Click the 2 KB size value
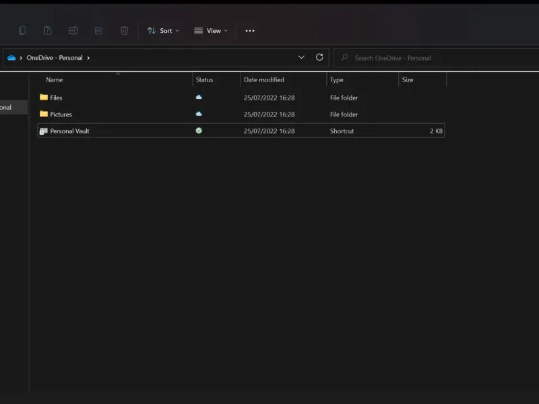This screenshot has height=404, width=539. [x=436, y=131]
